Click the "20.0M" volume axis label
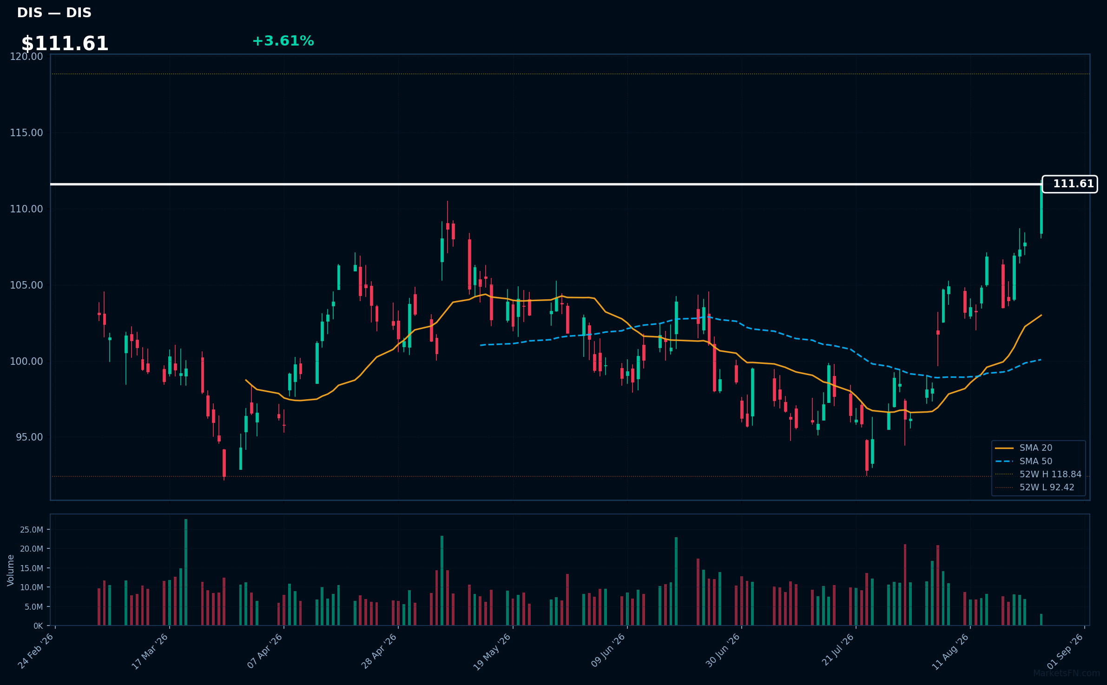Viewport: 1107px width, 685px height. point(32,549)
